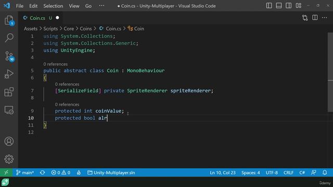This screenshot has width=333, height=187.
Task: Click the coinValue variable name
Action: tap(108, 111)
